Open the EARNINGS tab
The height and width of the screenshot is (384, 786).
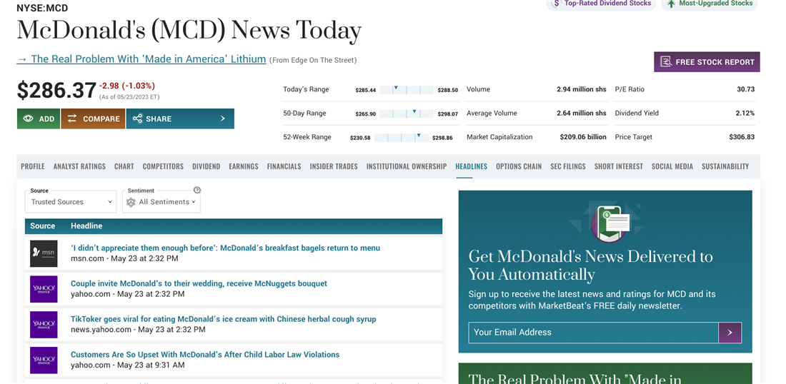244,166
